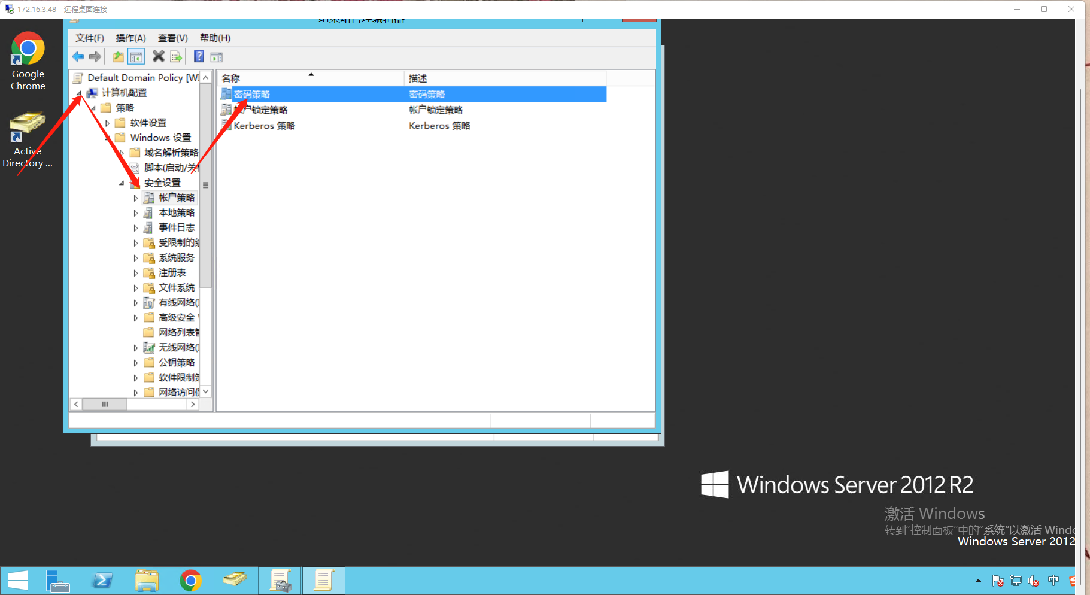Viewport: 1090px width, 595px height.
Task: Collapse the 安全设置 tree node
Action: [x=122, y=183]
